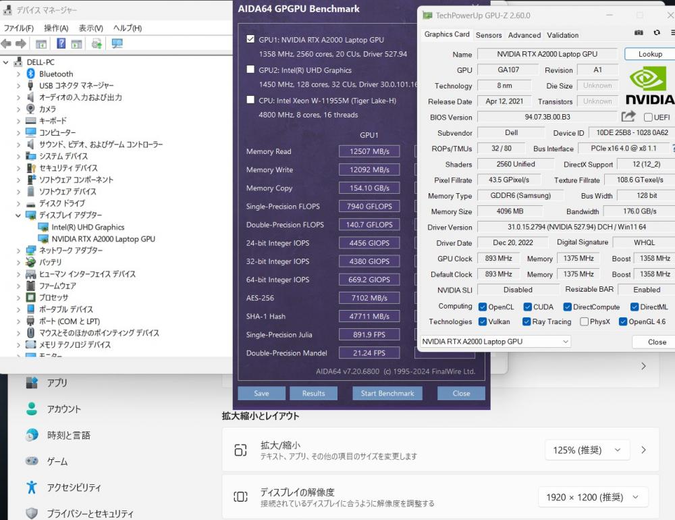Click the バッテリ battery category icon
Screen dimensions: 675x520
pos(30,262)
